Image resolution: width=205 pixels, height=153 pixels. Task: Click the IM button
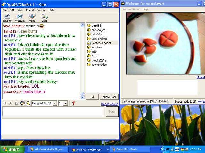point(92,97)
